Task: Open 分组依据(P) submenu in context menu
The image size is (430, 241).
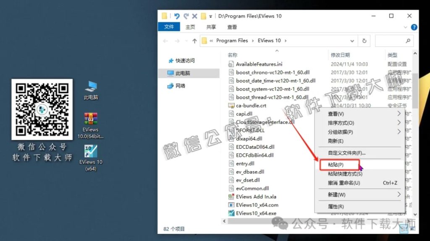Action: [x=359, y=132]
